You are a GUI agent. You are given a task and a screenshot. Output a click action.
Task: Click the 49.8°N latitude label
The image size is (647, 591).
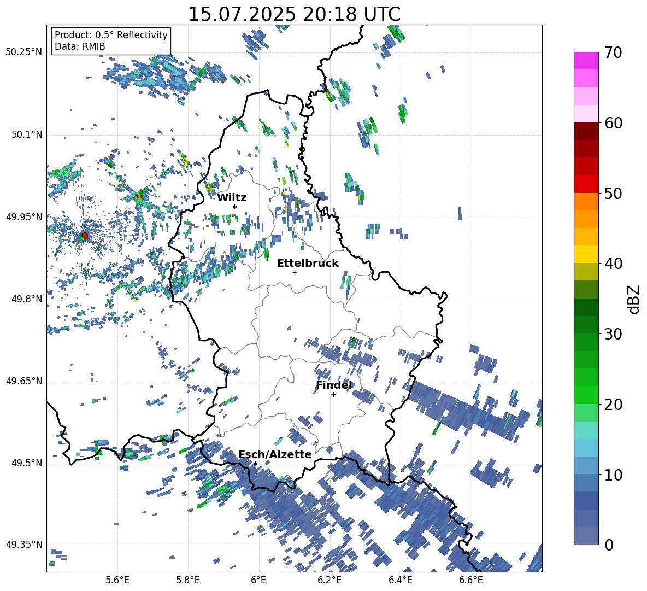coord(26,299)
